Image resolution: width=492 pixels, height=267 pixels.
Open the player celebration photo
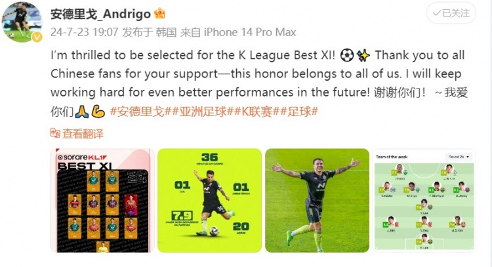pyautogui.click(x=317, y=201)
